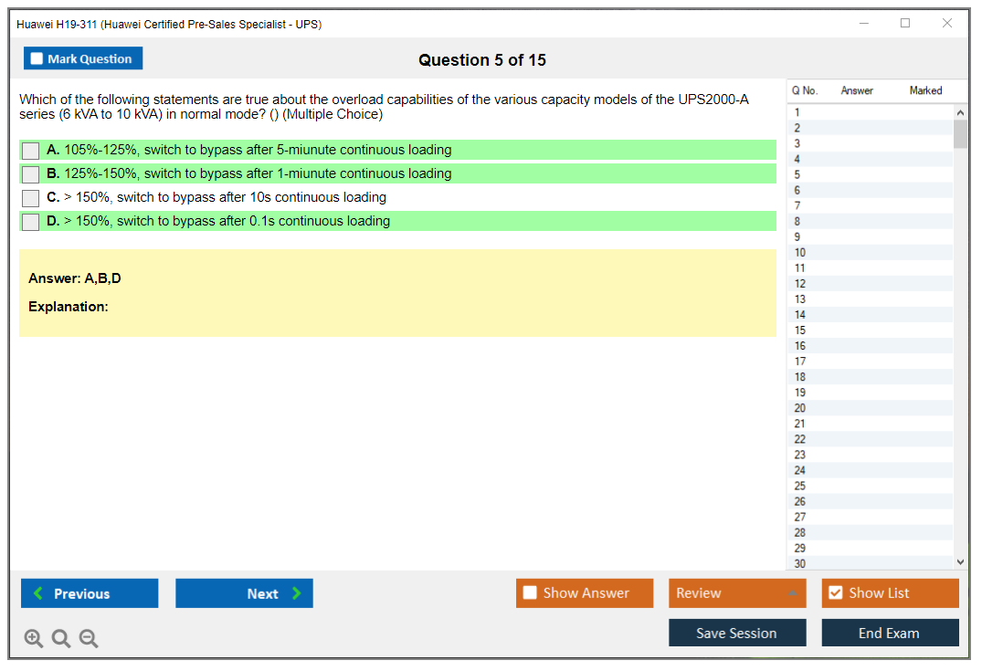Jump to question 8 in list
This screenshot has height=671, width=982.
[x=797, y=221]
